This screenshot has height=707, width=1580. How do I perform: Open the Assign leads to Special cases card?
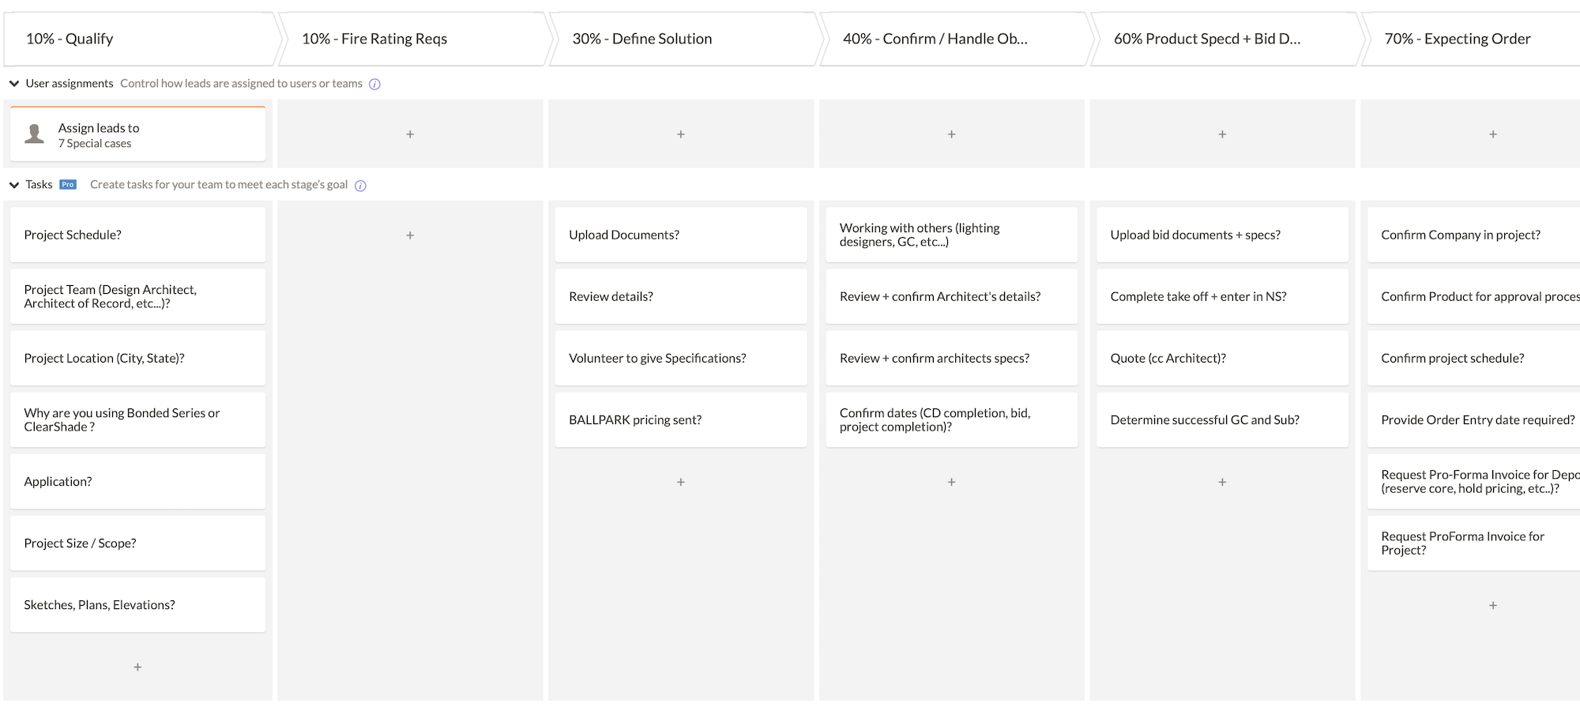tap(138, 135)
